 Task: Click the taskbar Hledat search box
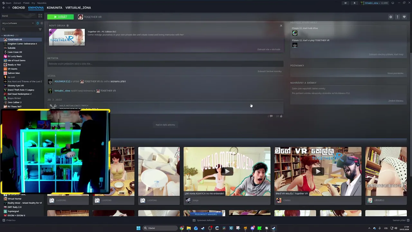(160, 228)
